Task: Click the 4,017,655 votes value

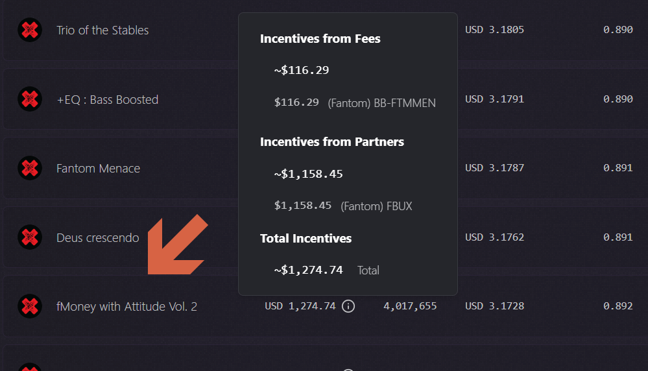Action: tap(410, 306)
